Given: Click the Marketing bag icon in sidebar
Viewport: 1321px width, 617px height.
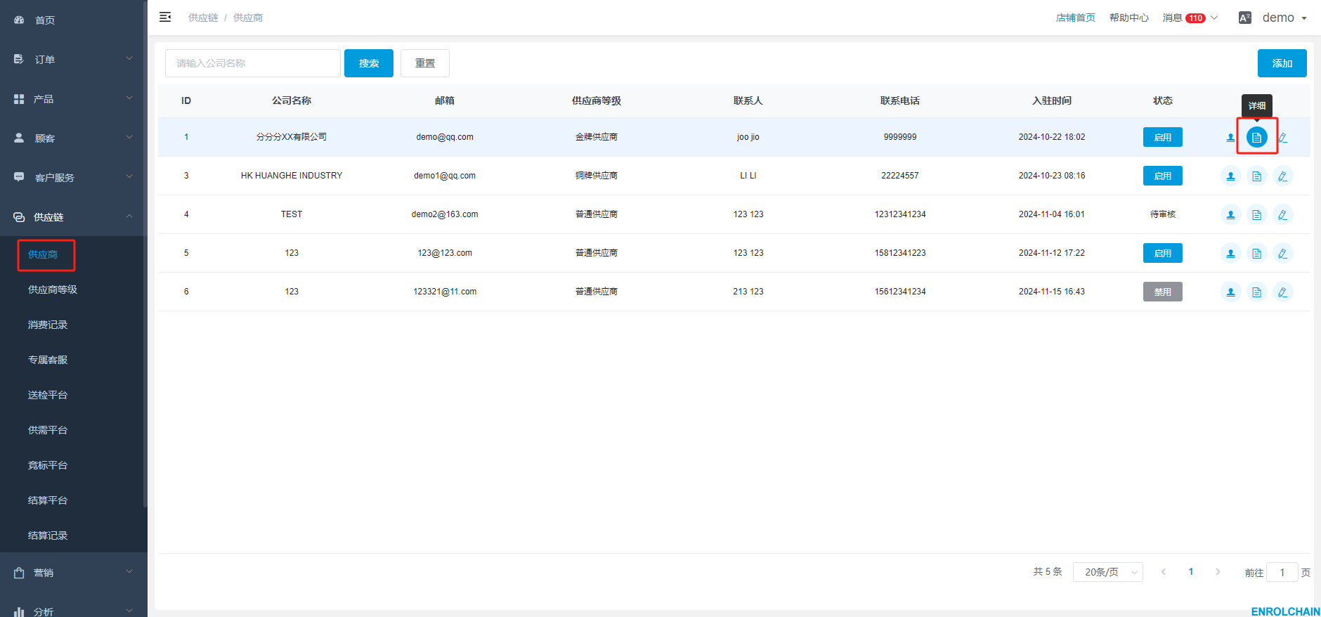Looking at the screenshot, I should [19, 573].
